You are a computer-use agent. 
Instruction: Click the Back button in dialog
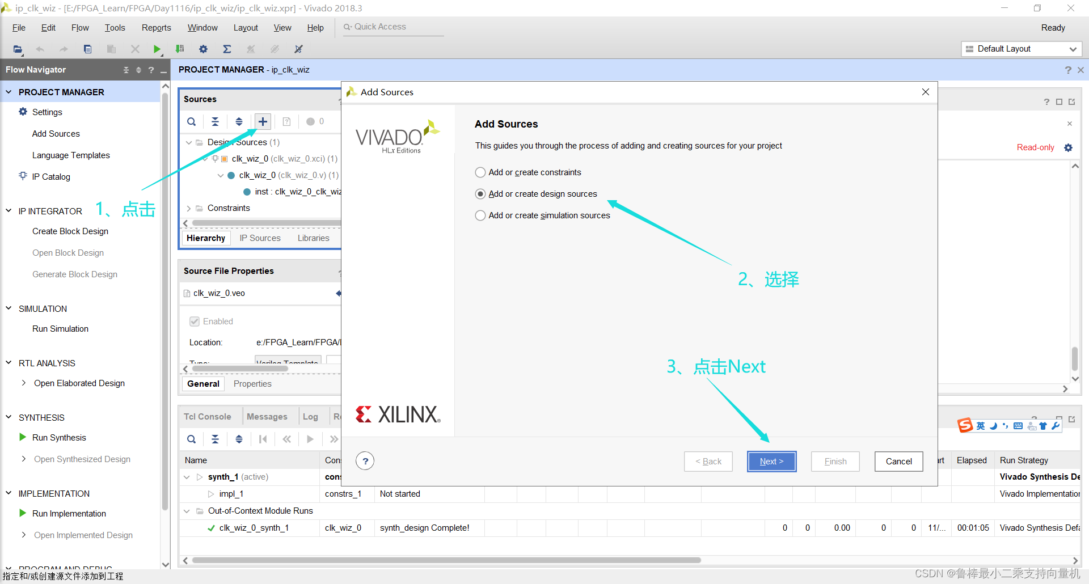[x=708, y=462]
